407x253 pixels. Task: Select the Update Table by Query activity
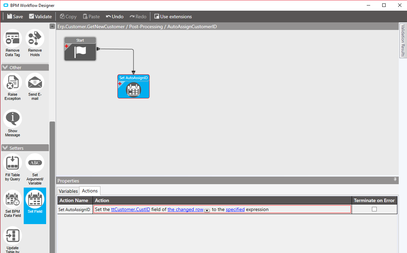click(12, 240)
